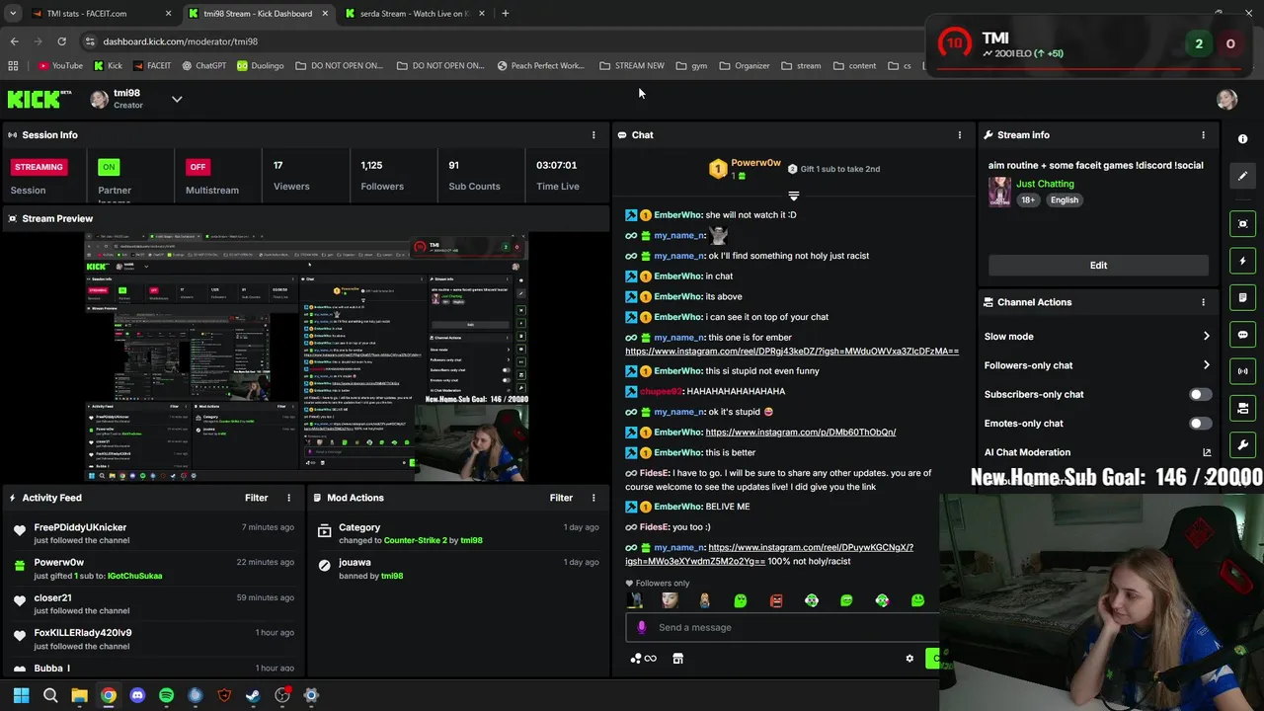Open the broadcast signal icon in right sidebar
The image size is (1264, 711).
(1242, 371)
